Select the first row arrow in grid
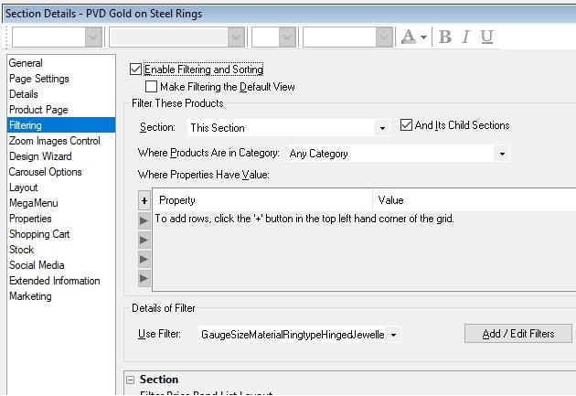This screenshot has height=396, width=576. [x=144, y=220]
